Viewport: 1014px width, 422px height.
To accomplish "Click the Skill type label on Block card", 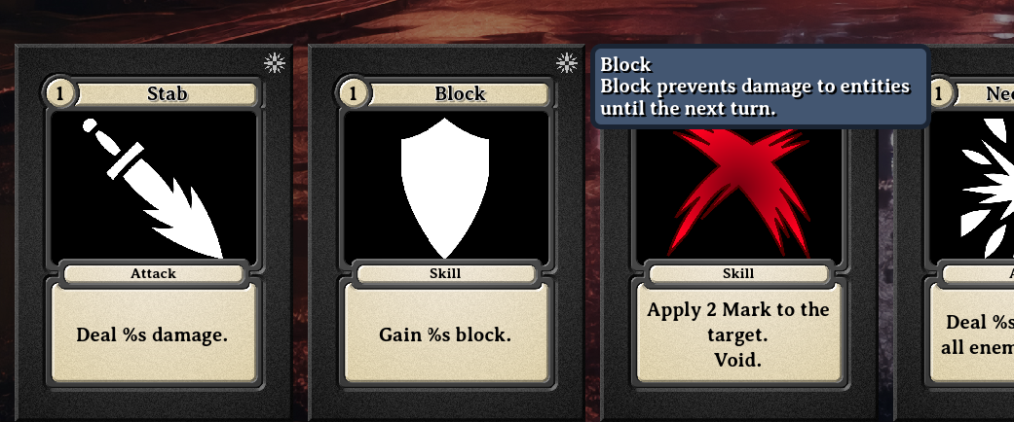I will click(x=445, y=273).
